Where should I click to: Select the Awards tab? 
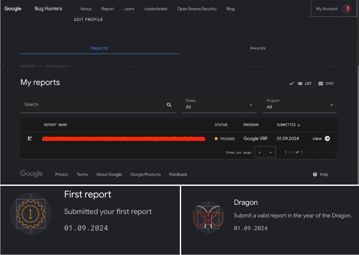pyautogui.click(x=258, y=48)
